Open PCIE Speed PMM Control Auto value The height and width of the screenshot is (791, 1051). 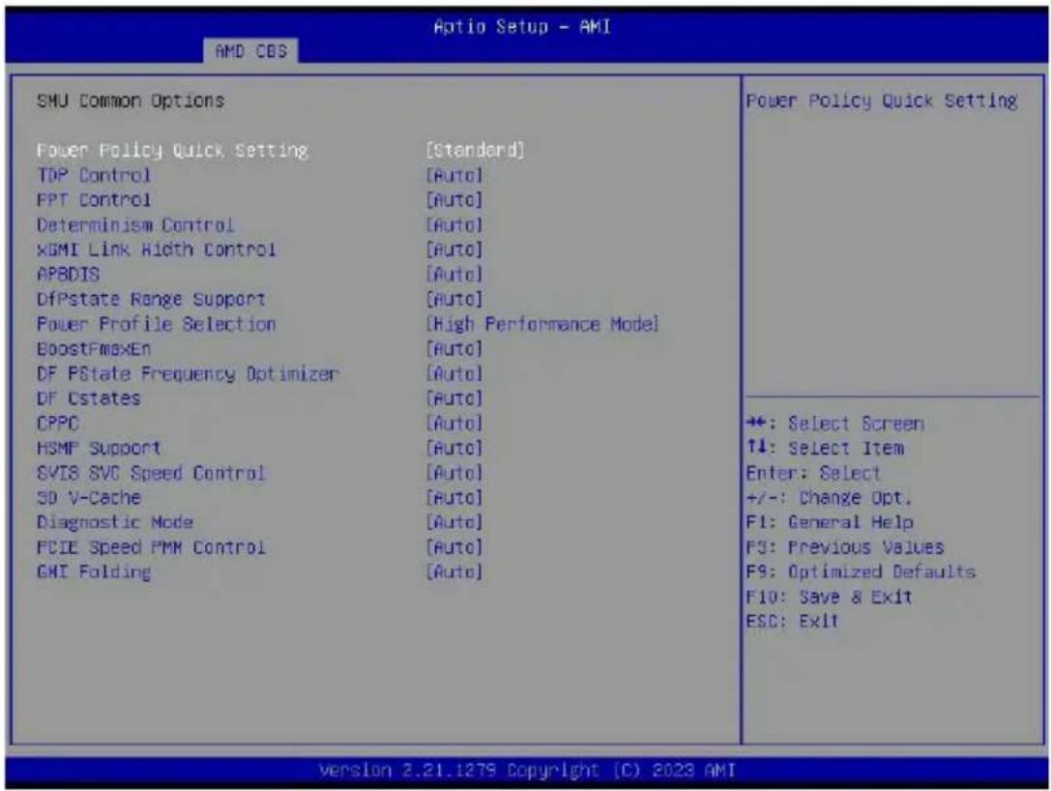point(453,547)
